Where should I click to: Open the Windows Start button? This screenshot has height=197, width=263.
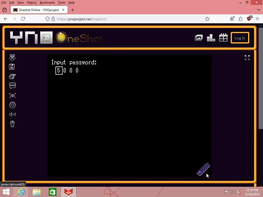coord(6,192)
